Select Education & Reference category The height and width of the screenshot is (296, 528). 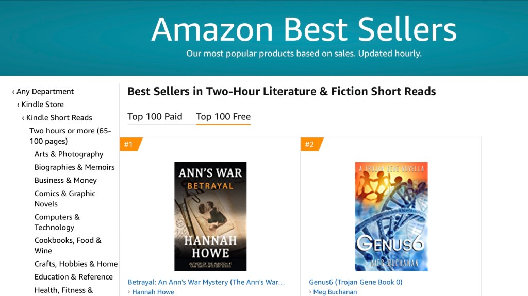click(73, 277)
